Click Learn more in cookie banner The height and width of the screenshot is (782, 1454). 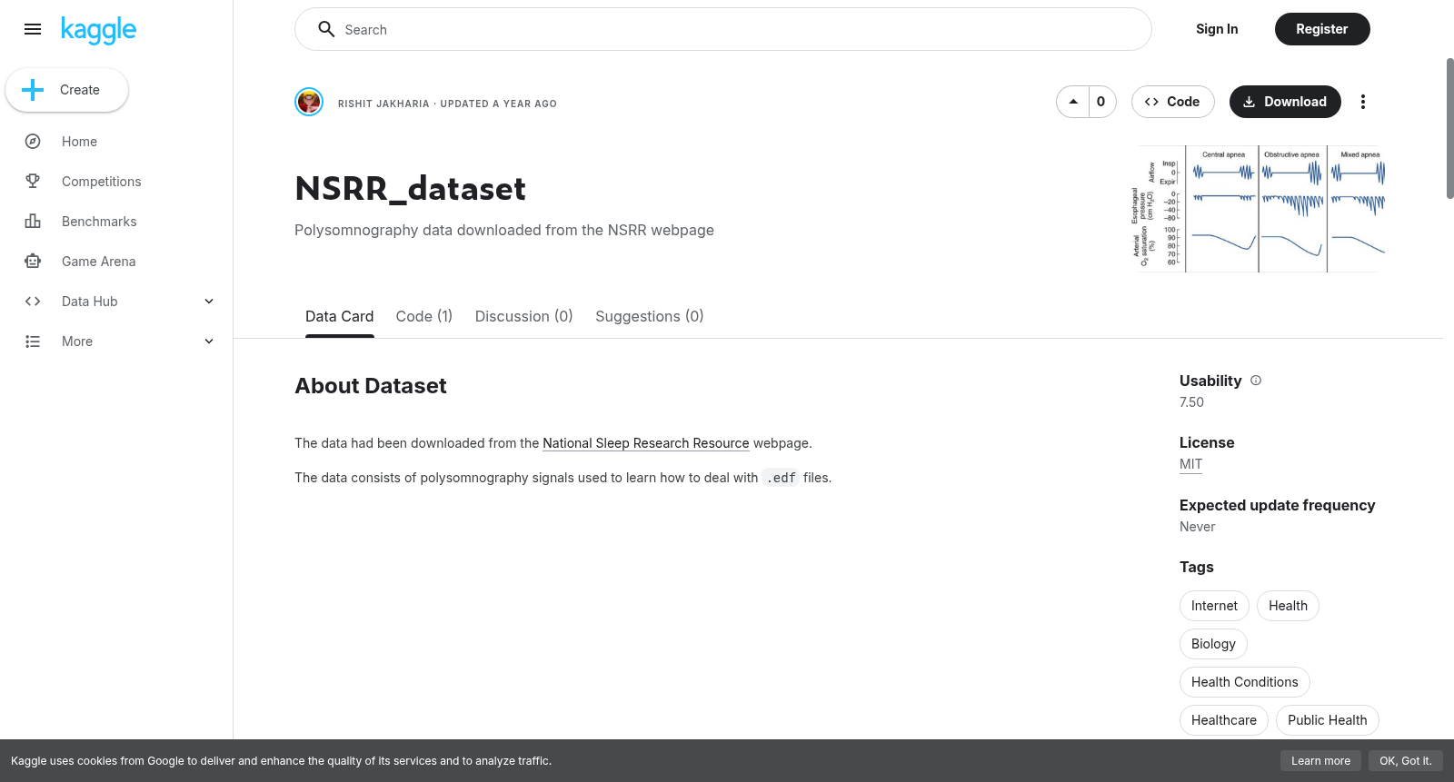point(1320,761)
